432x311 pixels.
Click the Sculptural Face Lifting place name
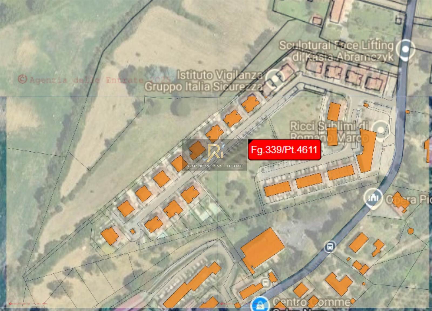(336, 51)
